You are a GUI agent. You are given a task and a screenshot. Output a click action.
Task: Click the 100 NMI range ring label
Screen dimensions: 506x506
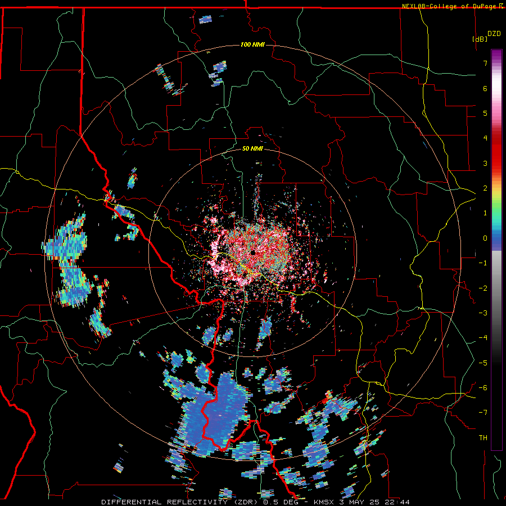pos(252,44)
